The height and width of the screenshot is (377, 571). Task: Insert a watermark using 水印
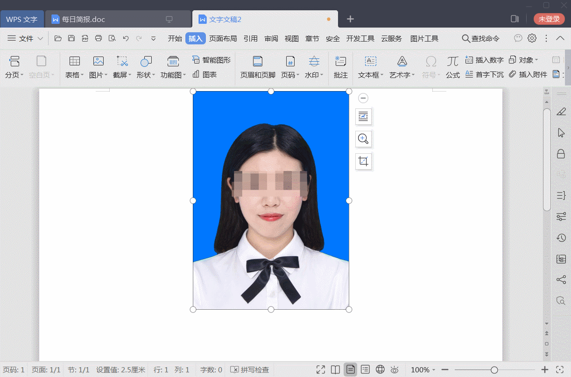(312, 66)
